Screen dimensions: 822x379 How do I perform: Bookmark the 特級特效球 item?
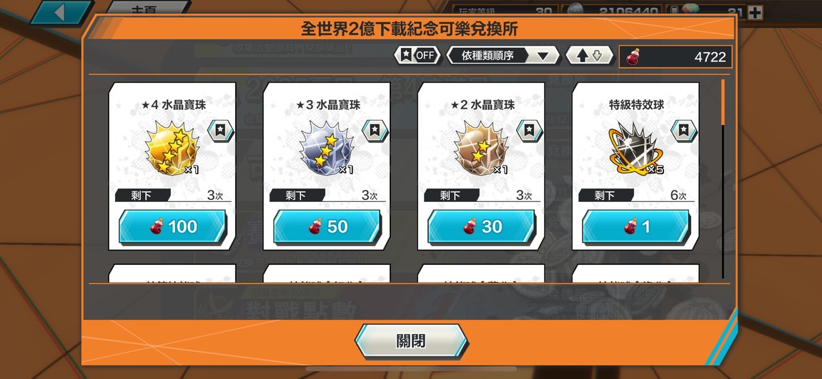point(684,131)
